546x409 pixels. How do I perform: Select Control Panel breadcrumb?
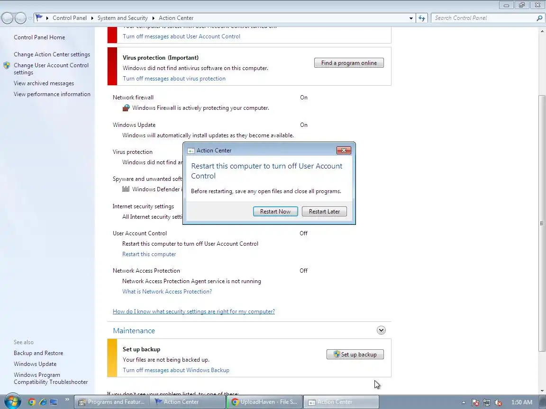point(70,18)
